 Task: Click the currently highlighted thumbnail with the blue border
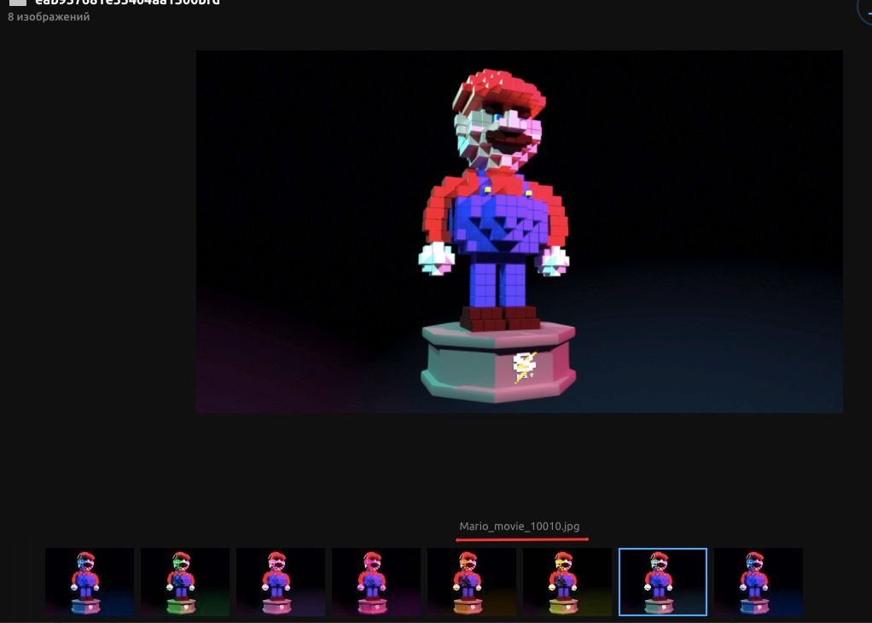point(663,582)
